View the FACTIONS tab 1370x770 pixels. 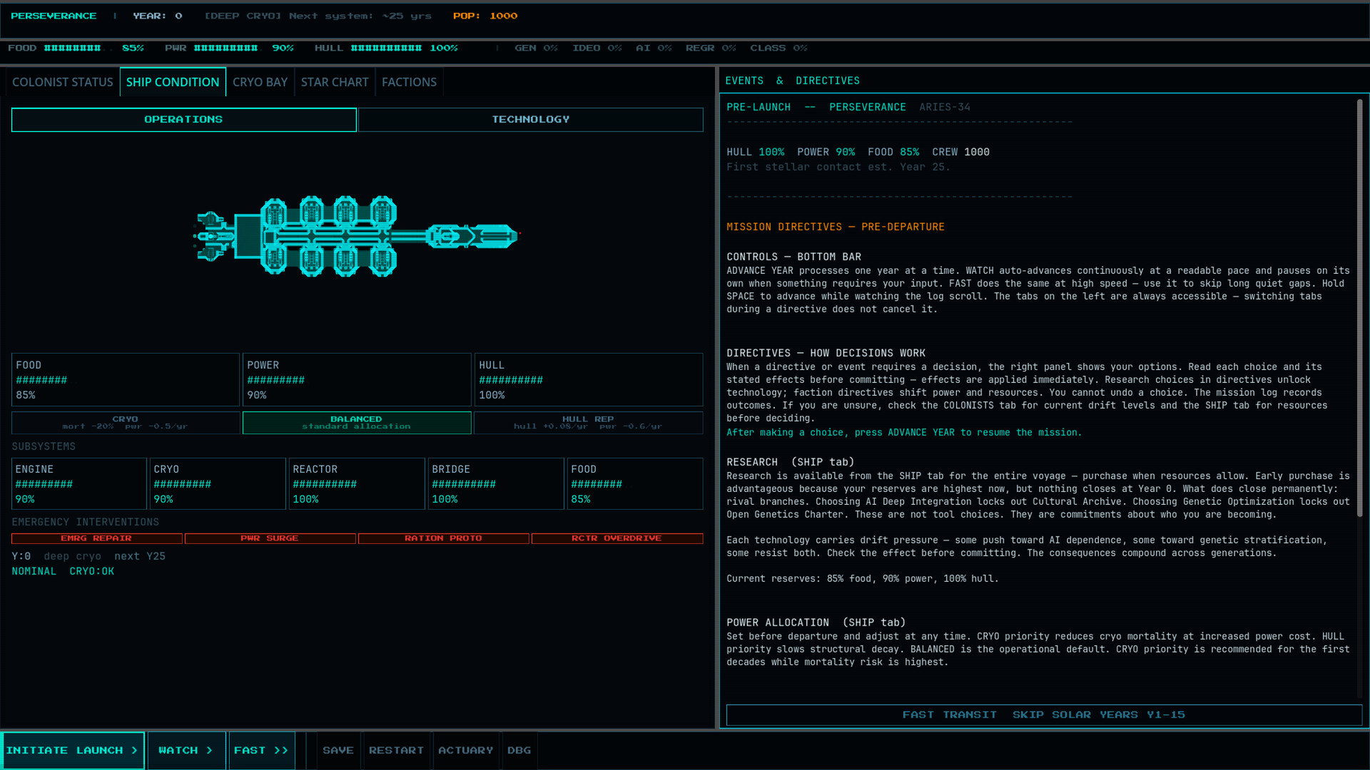point(408,81)
